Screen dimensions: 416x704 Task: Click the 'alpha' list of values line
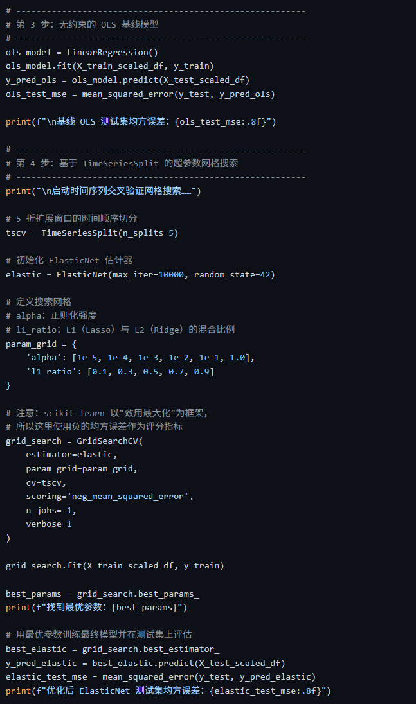click(x=140, y=358)
